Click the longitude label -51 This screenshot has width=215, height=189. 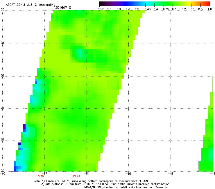[x=128, y=174]
